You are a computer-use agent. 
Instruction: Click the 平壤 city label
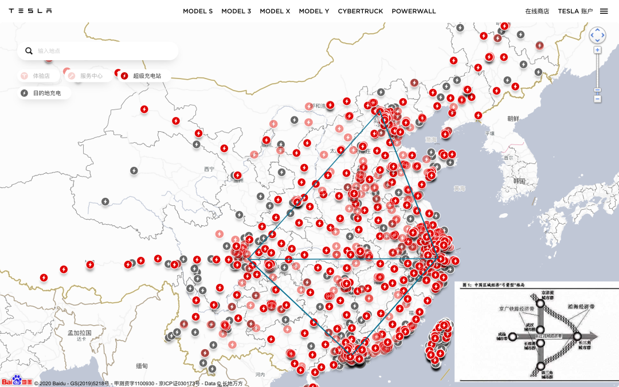(489, 134)
